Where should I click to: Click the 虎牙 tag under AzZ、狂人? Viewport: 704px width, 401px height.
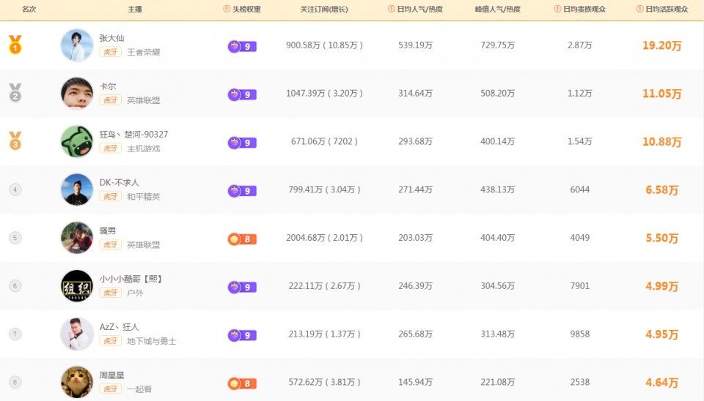click(x=111, y=341)
